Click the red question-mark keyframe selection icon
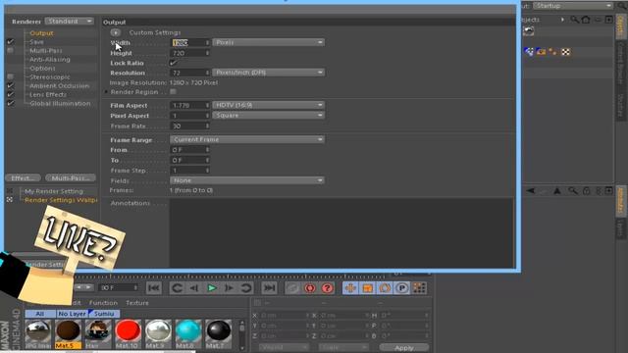The width and height of the screenshot is (628, 353). [x=327, y=288]
